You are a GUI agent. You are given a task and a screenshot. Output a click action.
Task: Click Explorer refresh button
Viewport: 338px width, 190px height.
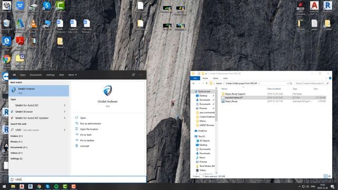point(291,83)
